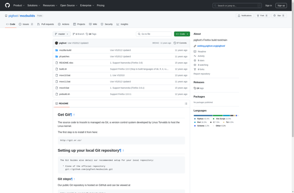Open the Pricing link
This screenshot has width=294, height=193.
(100, 5)
